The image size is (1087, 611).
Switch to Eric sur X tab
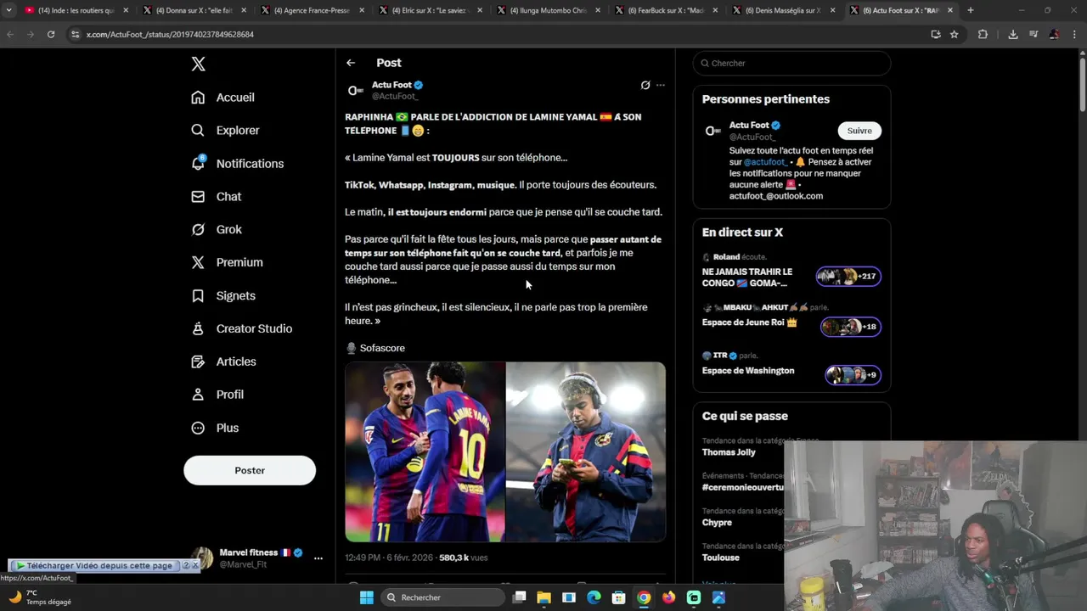[x=430, y=10]
